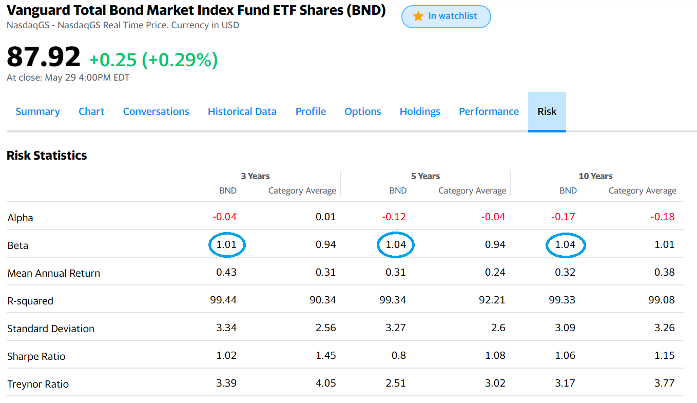Click the Sharpe Ratio row label

coord(36,356)
